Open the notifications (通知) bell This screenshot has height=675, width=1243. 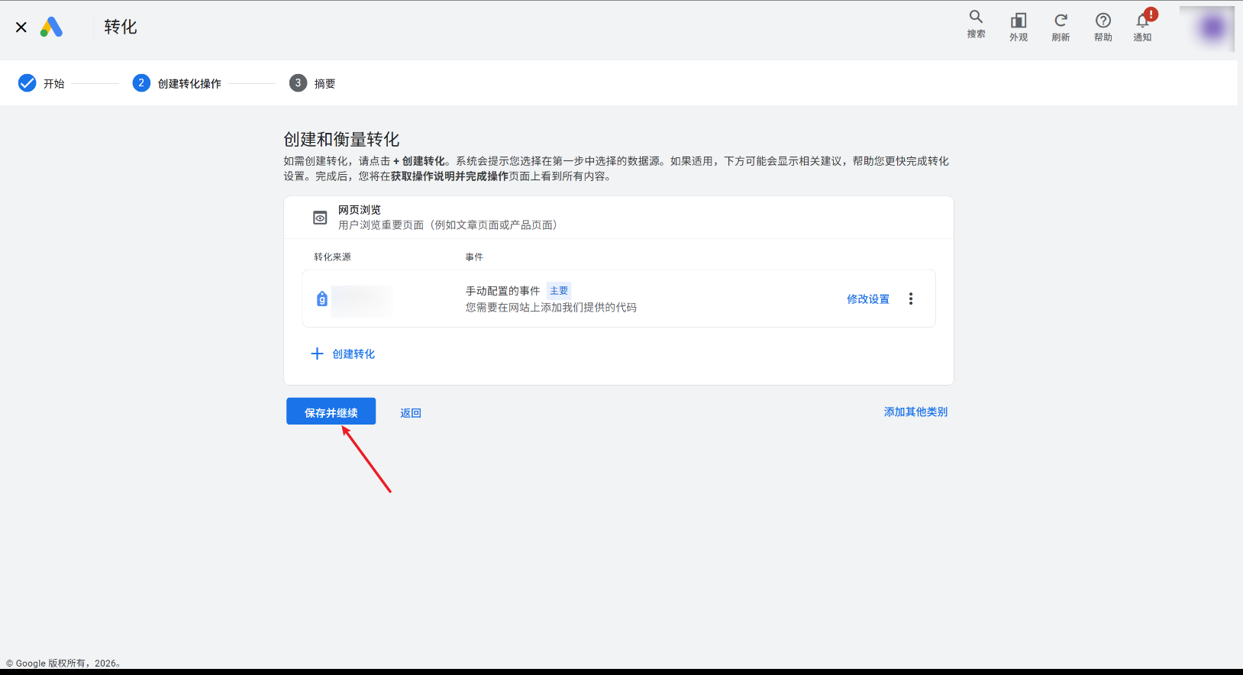[x=1143, y=25]
